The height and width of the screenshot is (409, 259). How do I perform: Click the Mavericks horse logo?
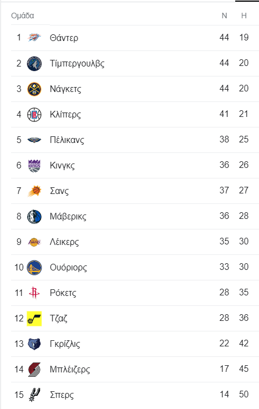tap(34, 217)
